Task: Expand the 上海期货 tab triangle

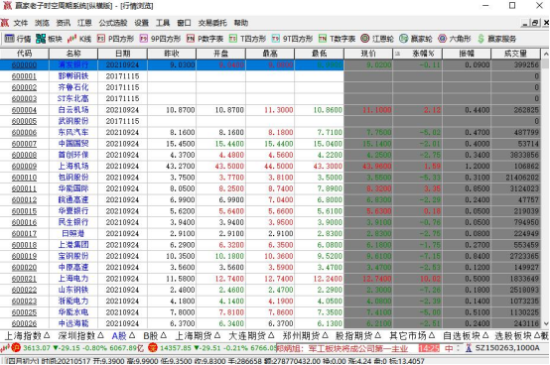Action: pyautogui.click(x=217, y=335)
